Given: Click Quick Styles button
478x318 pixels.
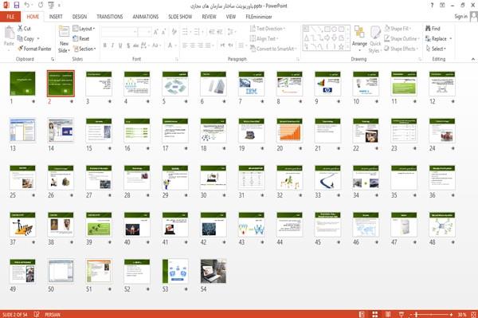Looking at the screenshot, I should 375,40.
